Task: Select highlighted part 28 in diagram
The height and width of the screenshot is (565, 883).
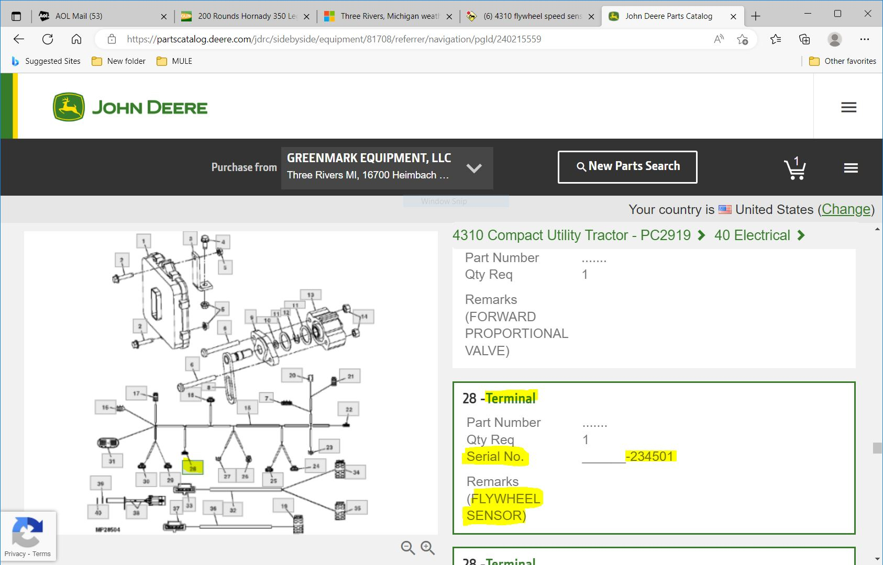Action: [192, 467]
